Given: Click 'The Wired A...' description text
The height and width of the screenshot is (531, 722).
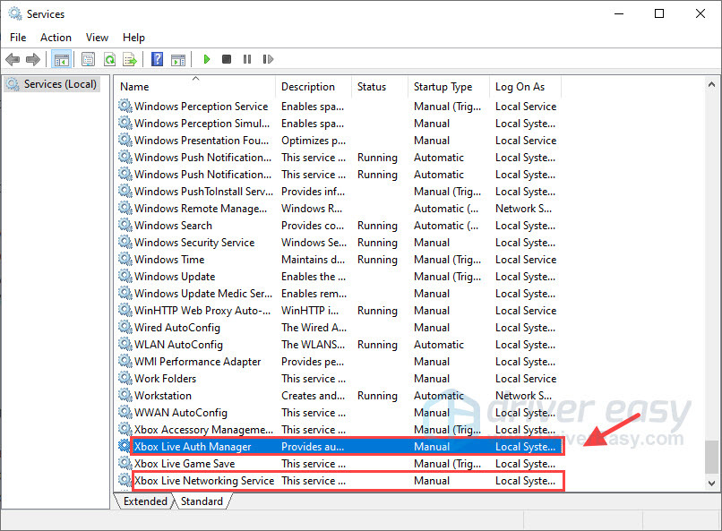Looking at the screenshot, I should [314, 328].
